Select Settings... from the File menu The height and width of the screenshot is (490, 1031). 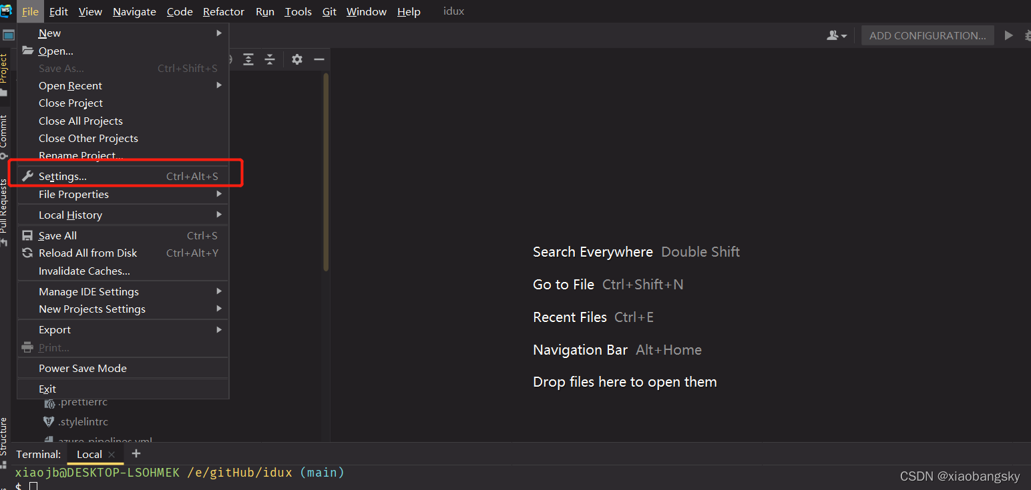(62, 176)
